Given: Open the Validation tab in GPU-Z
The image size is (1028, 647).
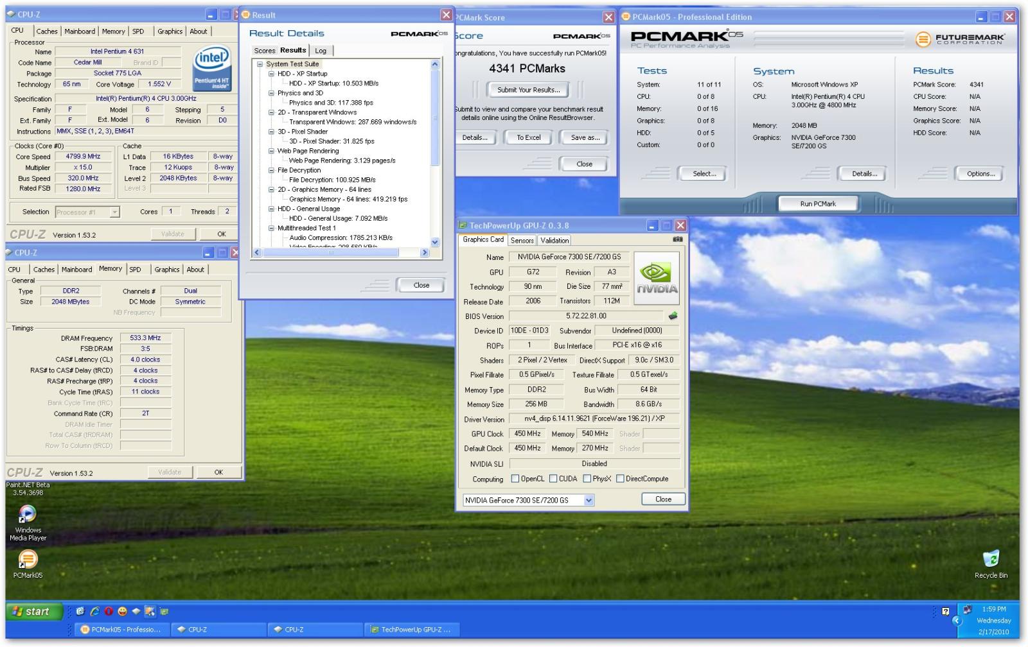Looking at the screenshot, I should pyautogui.click(x=554, y=241).
